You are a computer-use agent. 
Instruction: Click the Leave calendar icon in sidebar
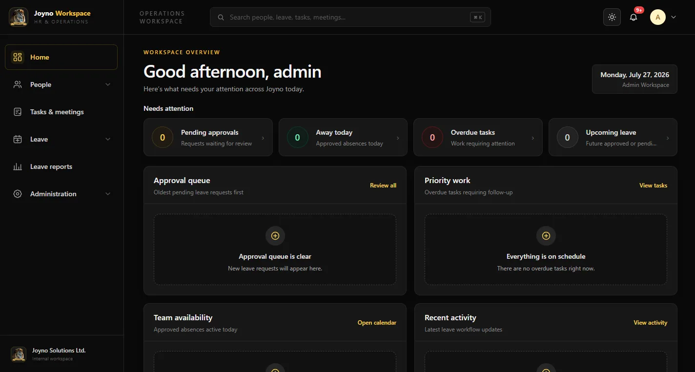pos(18,139)
